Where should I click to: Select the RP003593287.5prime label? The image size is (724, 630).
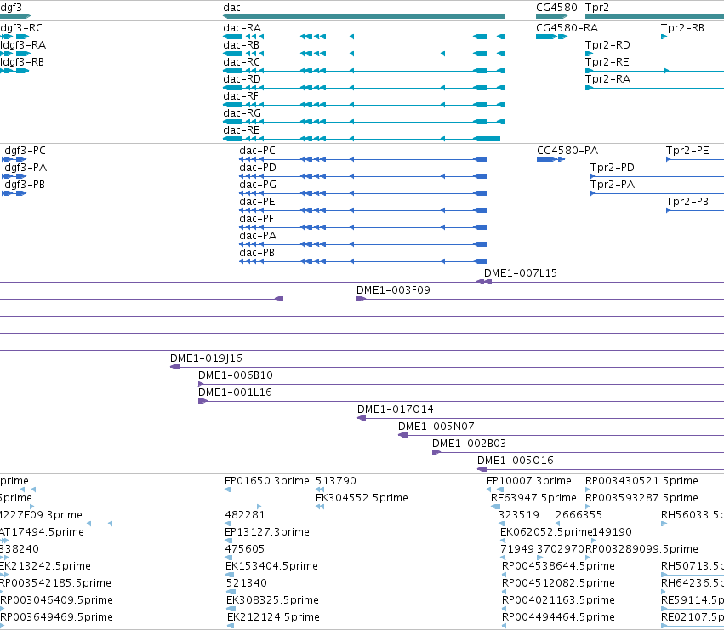(x=641, y=498)
